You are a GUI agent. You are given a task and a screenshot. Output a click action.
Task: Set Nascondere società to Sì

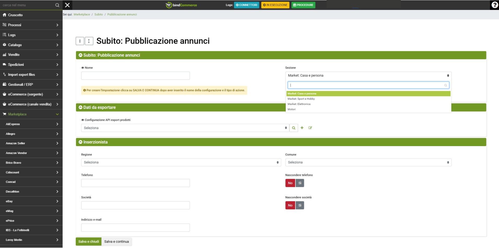click(300, 205)
